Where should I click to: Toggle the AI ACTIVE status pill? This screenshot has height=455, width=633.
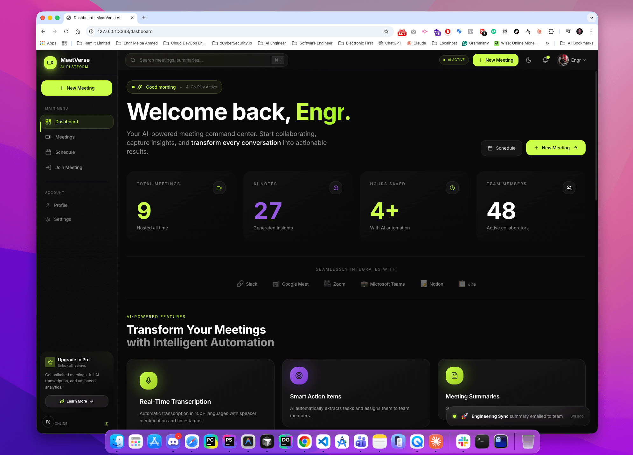454,60
